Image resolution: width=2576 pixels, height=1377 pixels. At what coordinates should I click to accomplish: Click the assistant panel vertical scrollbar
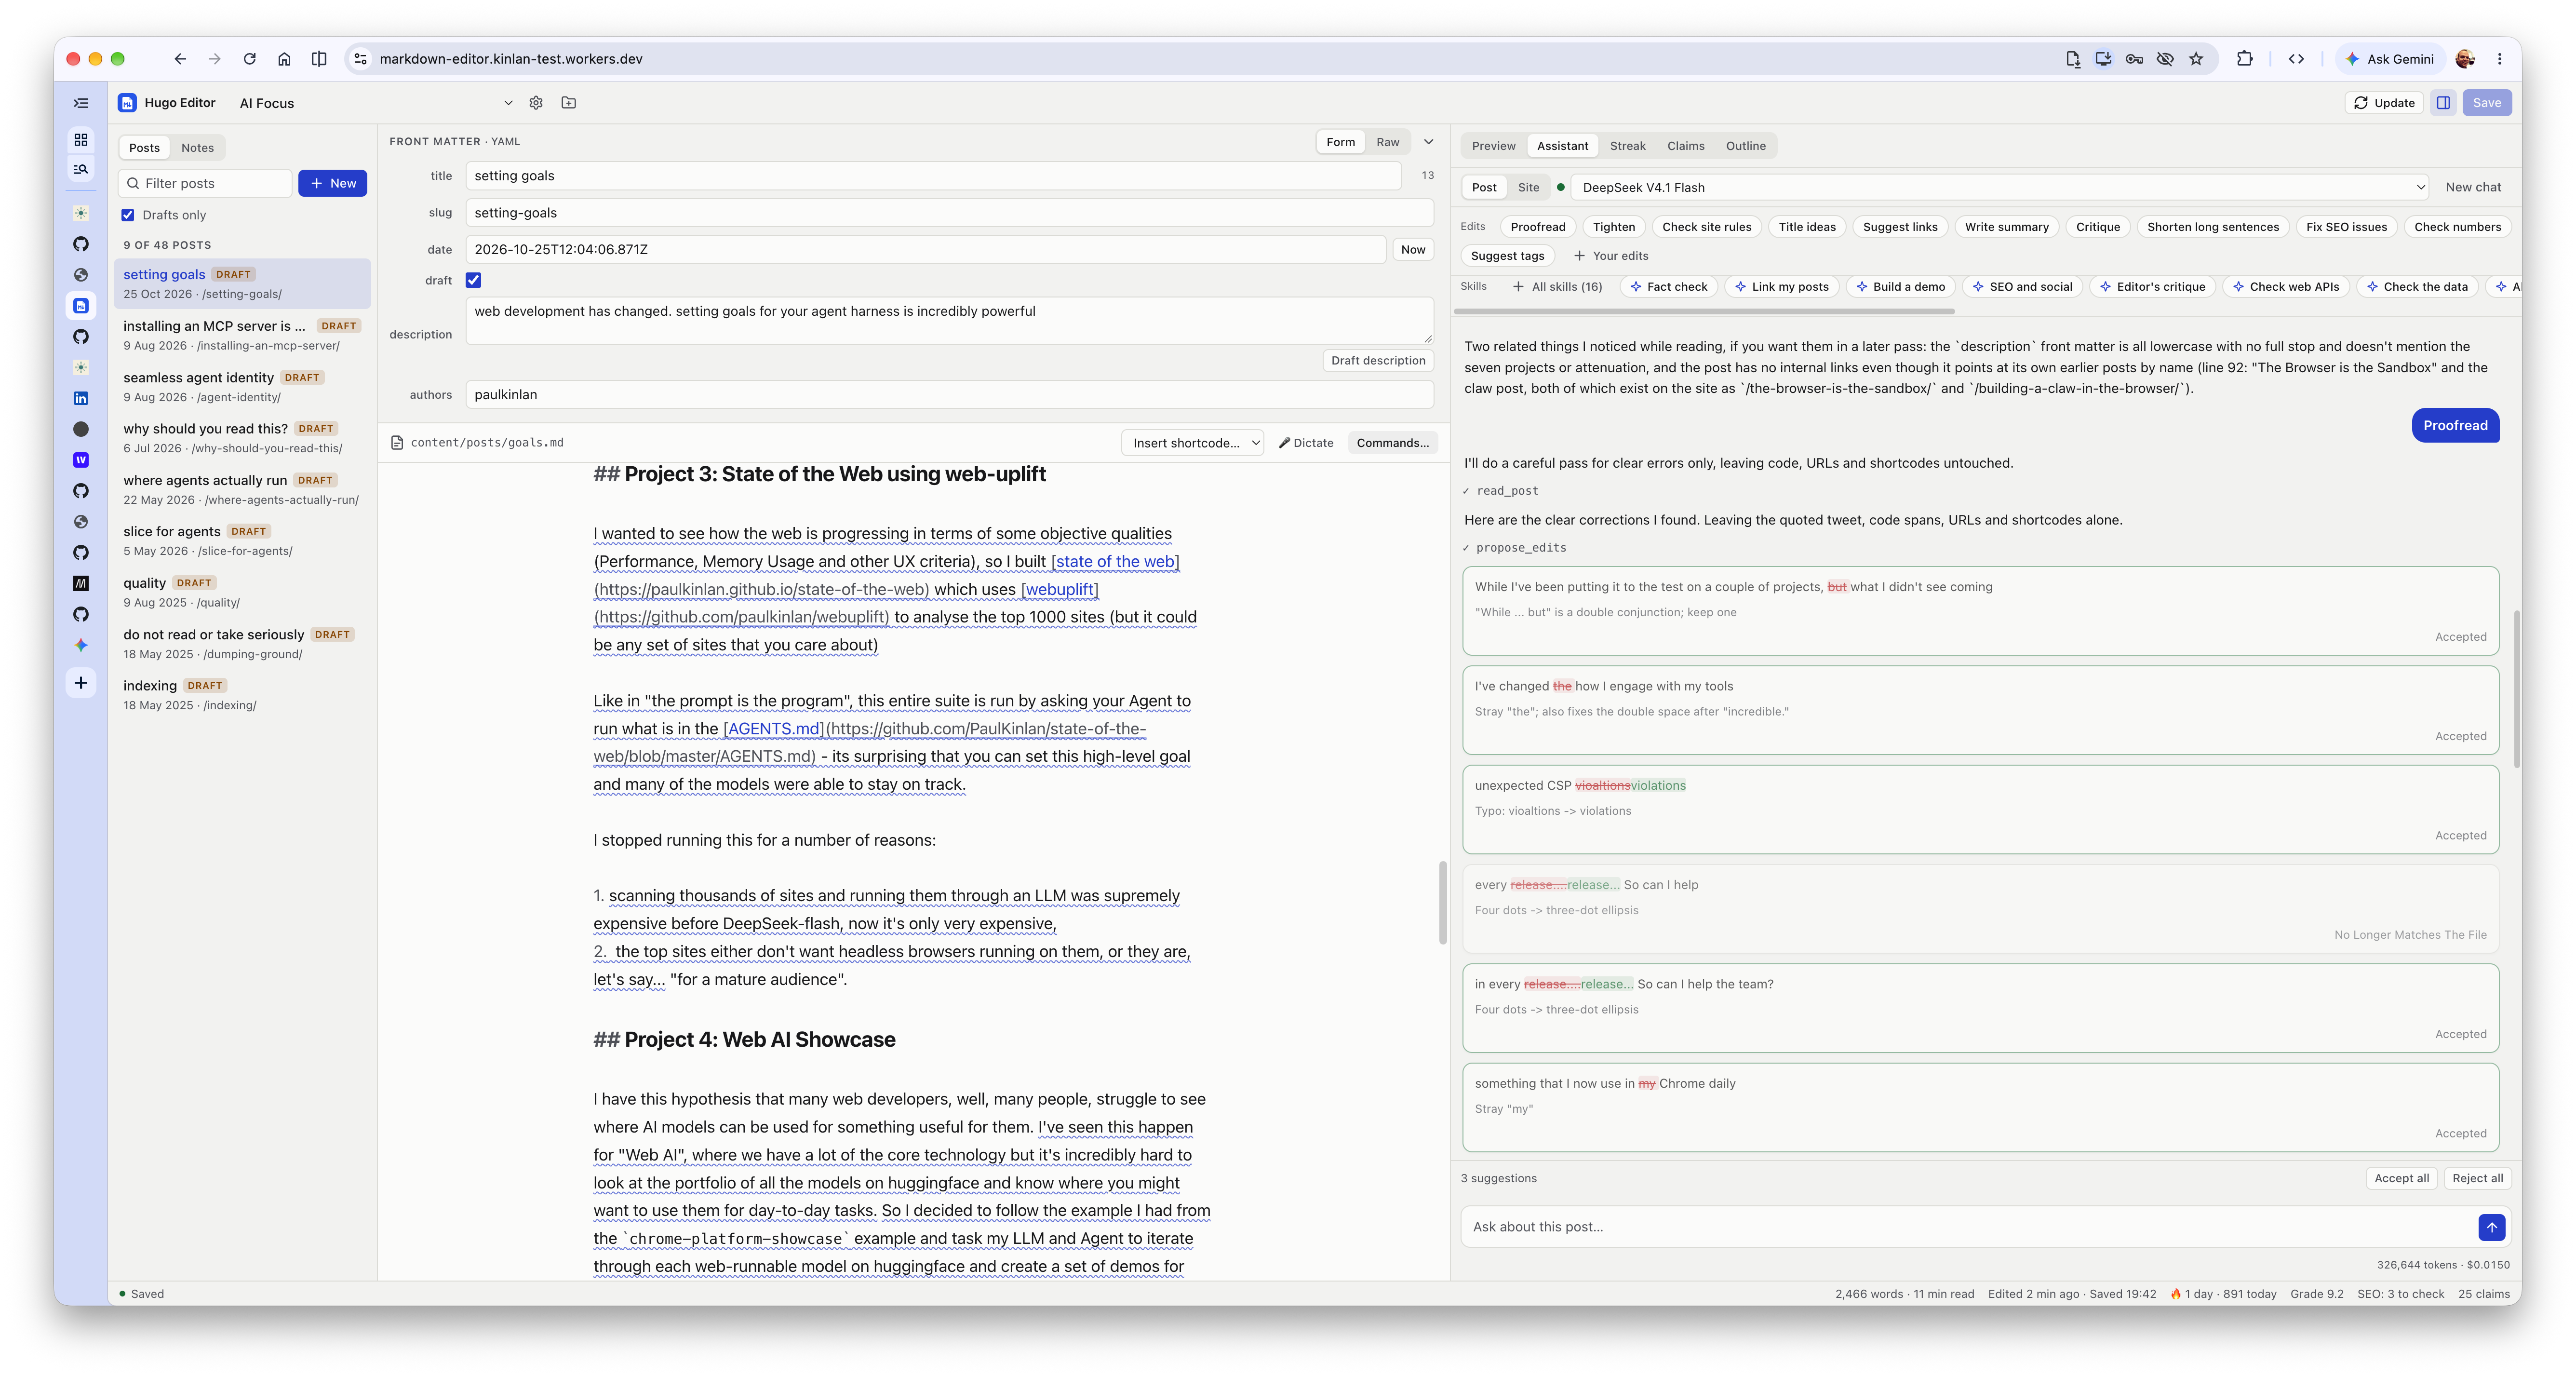2516,689
